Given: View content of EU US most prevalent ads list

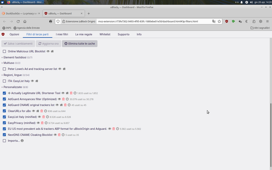Looking at the screenshot, I should click(x=110, y=129).
